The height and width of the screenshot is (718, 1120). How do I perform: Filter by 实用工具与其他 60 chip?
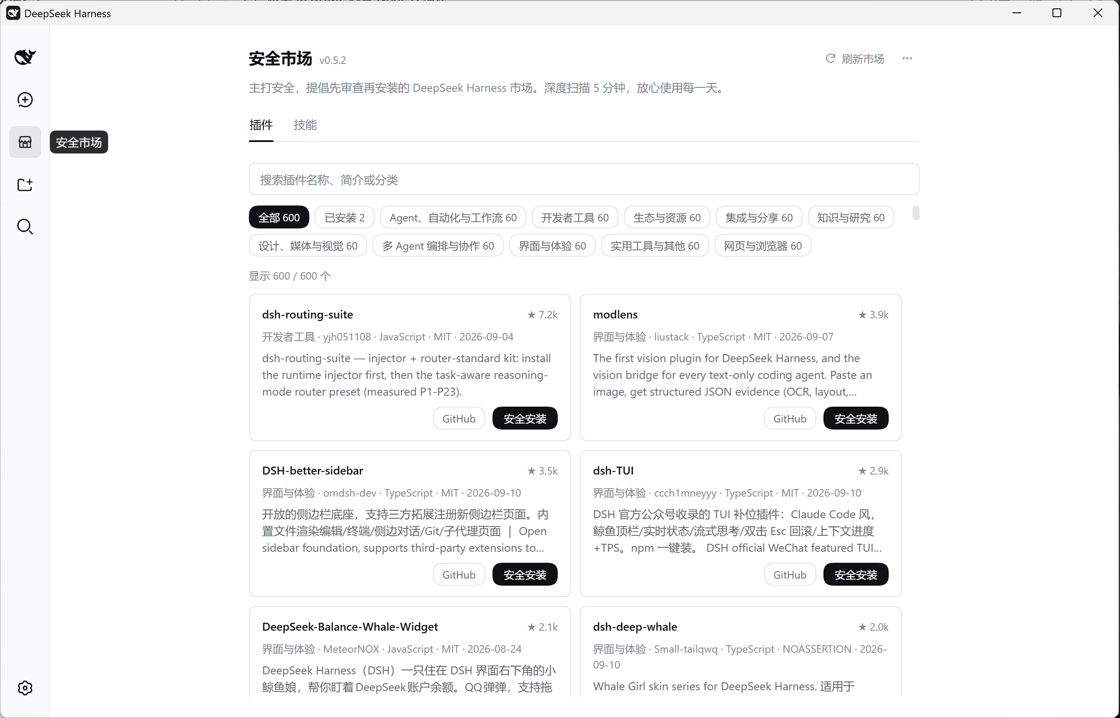[x=654, y=246]
